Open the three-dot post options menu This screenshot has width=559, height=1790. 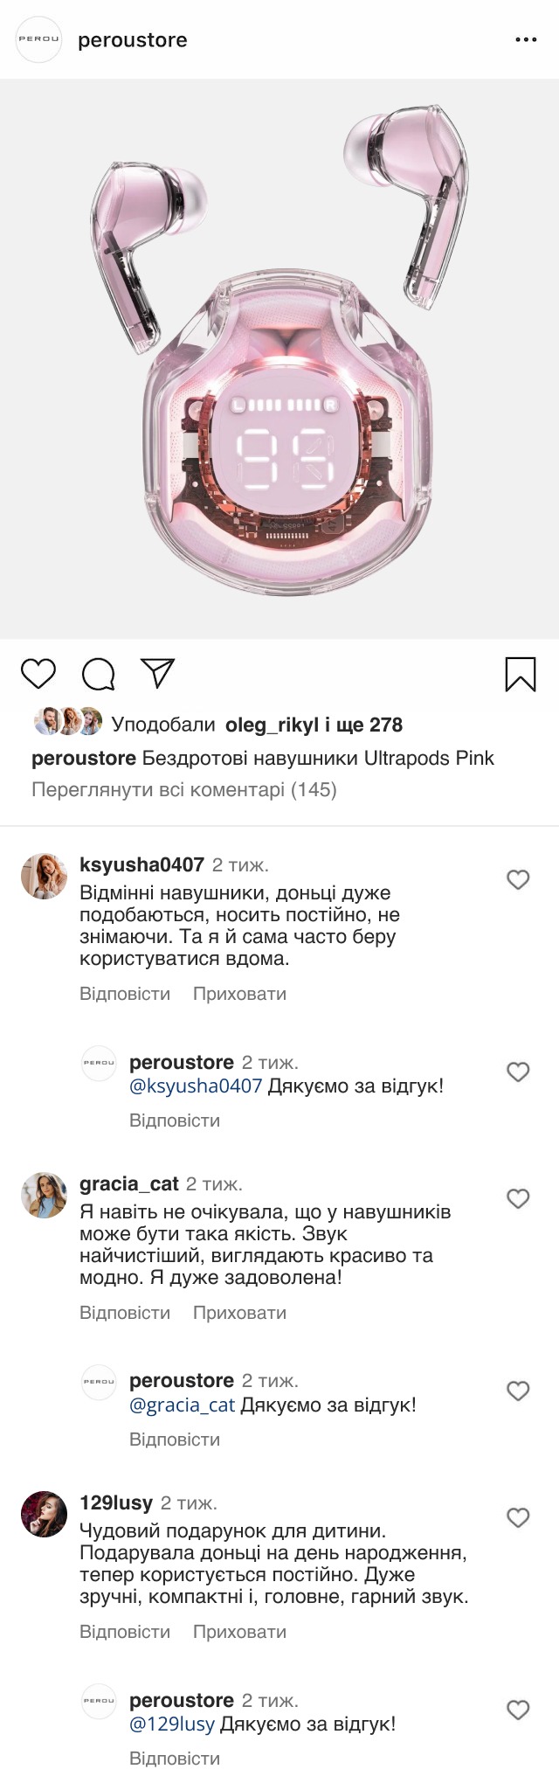tap(526, 40)
